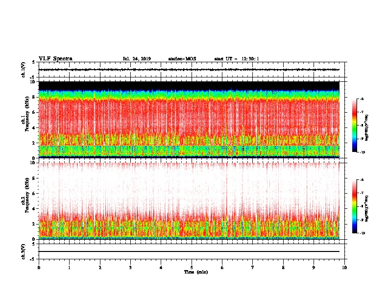This screenshot has height=300, width=388.
Task: Click the ch.3(V) flat waveform line
Action: pyautogui.click(x=189, y=251)
